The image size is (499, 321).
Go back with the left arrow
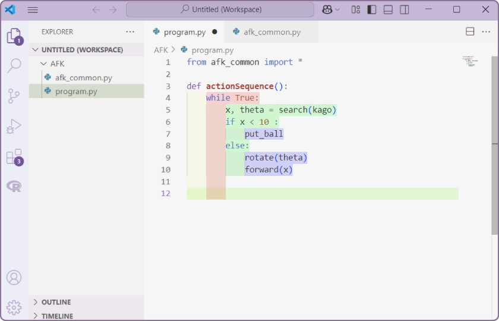[96, 10]
